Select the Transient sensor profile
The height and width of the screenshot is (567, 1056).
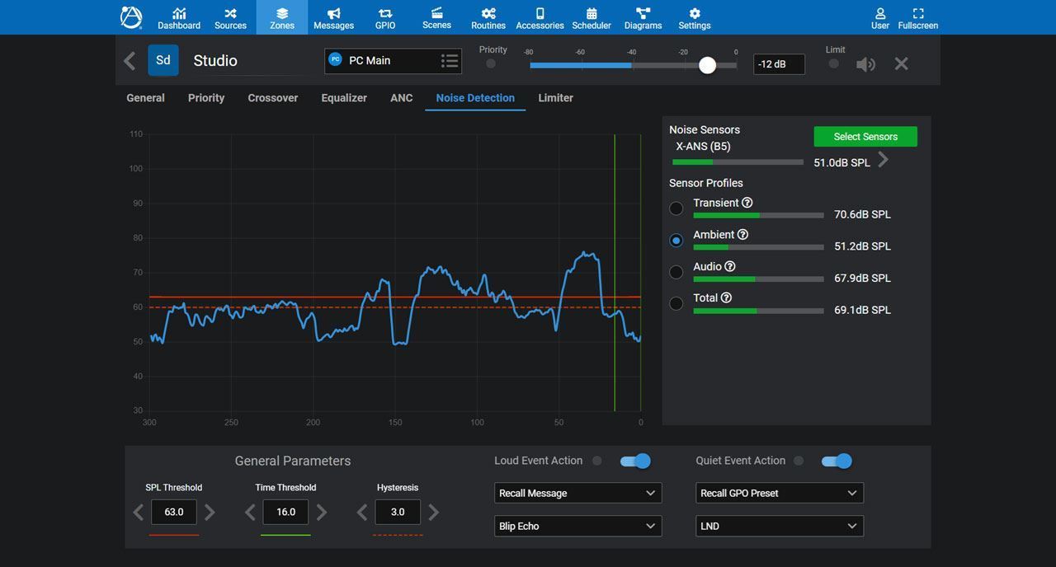[676, 209]
